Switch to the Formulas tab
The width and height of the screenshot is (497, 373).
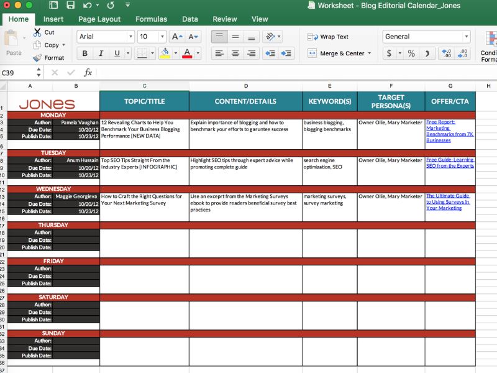point(151,19)
